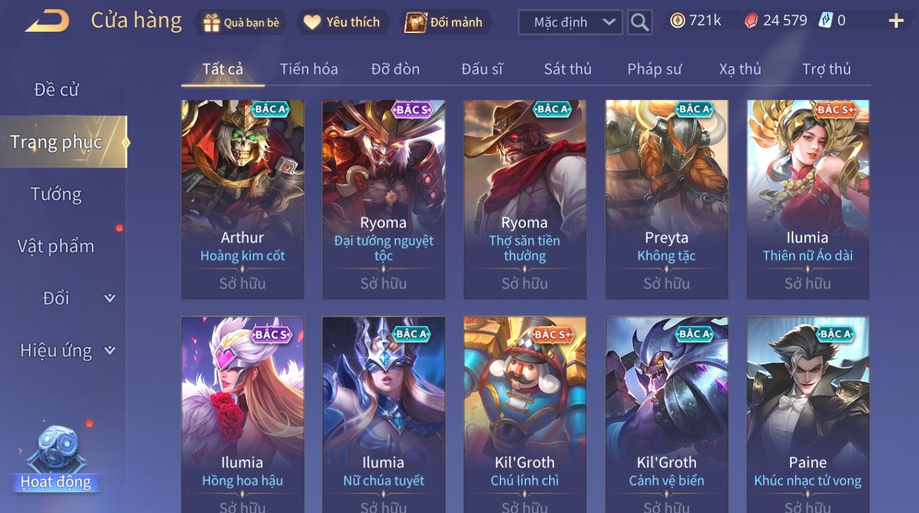Open Quà bạn bè gift button
The width and height of the screenshot is (919, 513).
tap(241, 23)
